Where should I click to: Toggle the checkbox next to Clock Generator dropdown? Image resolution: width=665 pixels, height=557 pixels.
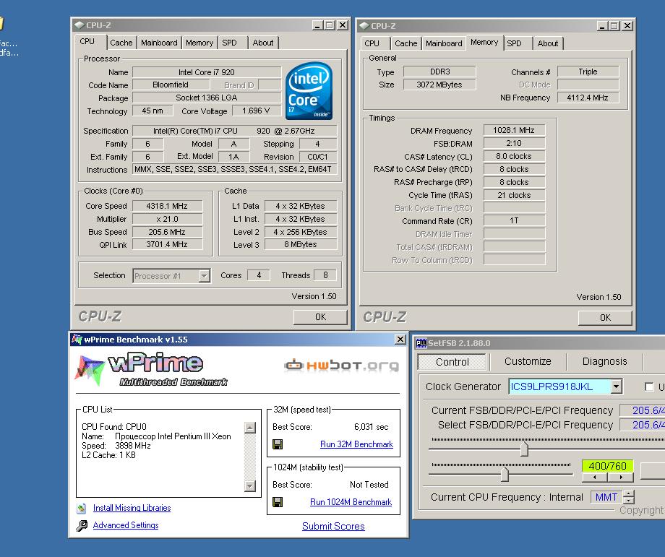(x=649, y=387)
